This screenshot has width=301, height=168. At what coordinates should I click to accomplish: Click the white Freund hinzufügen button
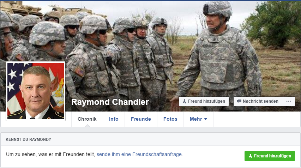[x=204, y=101]
